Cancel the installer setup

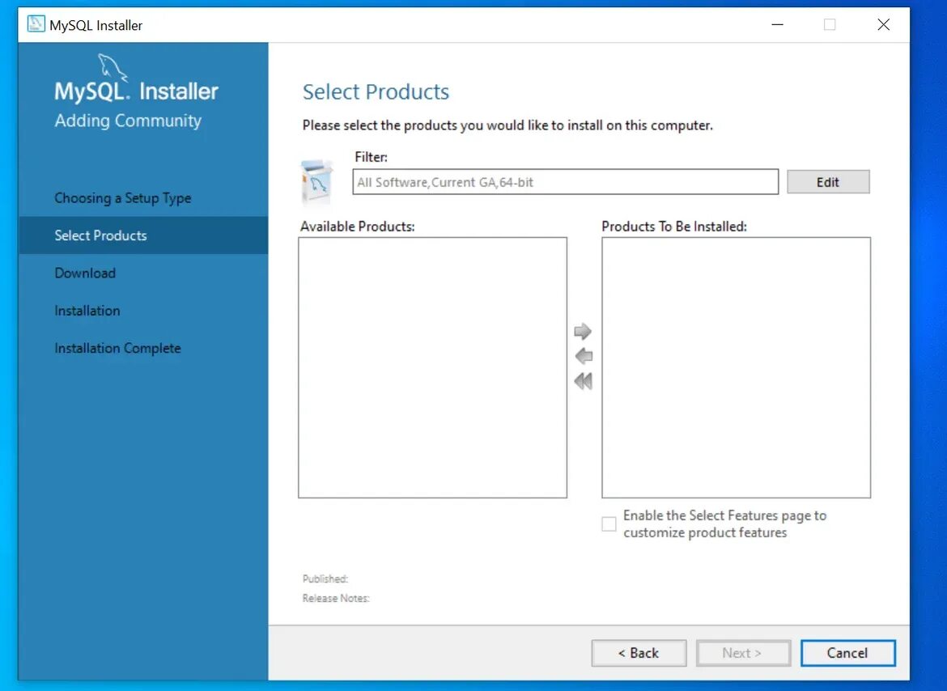point(847,653)
